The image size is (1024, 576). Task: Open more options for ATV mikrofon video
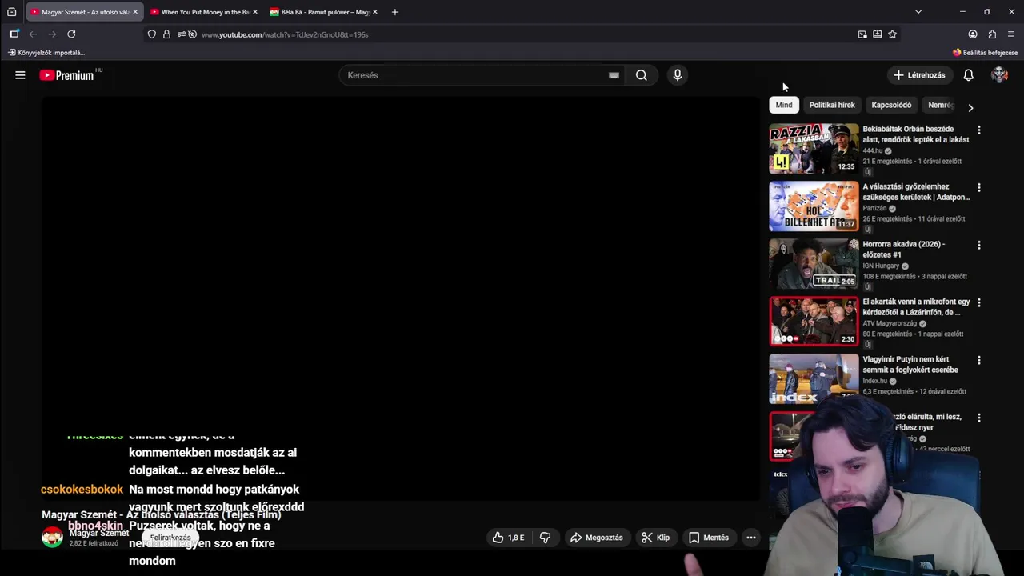coord(978,302)
